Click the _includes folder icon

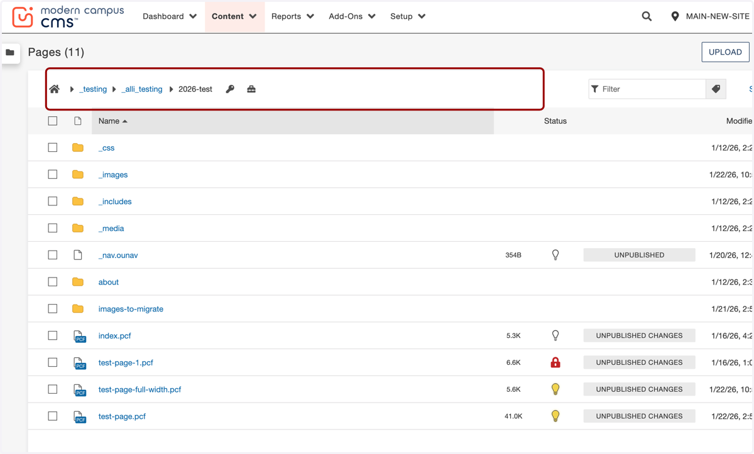coord(78,202)
